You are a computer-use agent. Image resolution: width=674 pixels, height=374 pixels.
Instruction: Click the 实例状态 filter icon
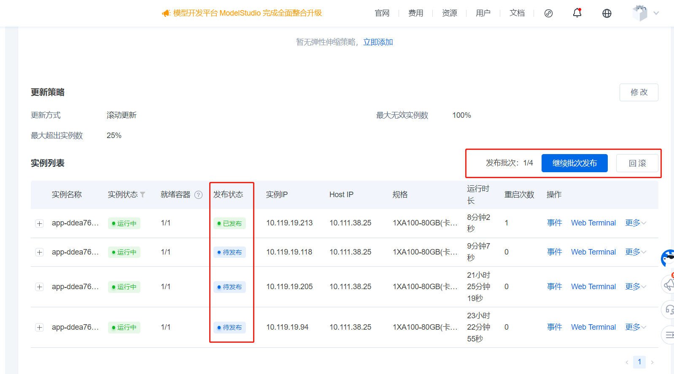coord(143,195)
